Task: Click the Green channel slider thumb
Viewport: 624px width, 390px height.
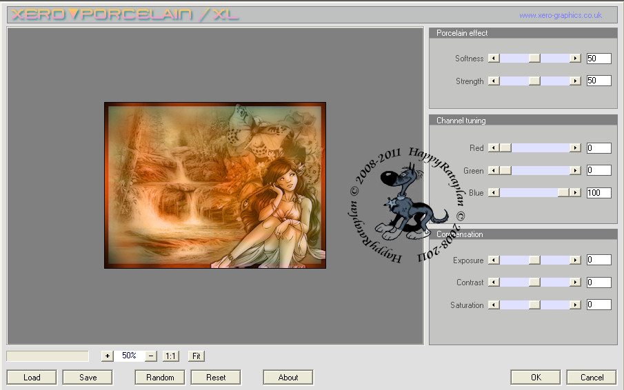Action: coord(505,170)
